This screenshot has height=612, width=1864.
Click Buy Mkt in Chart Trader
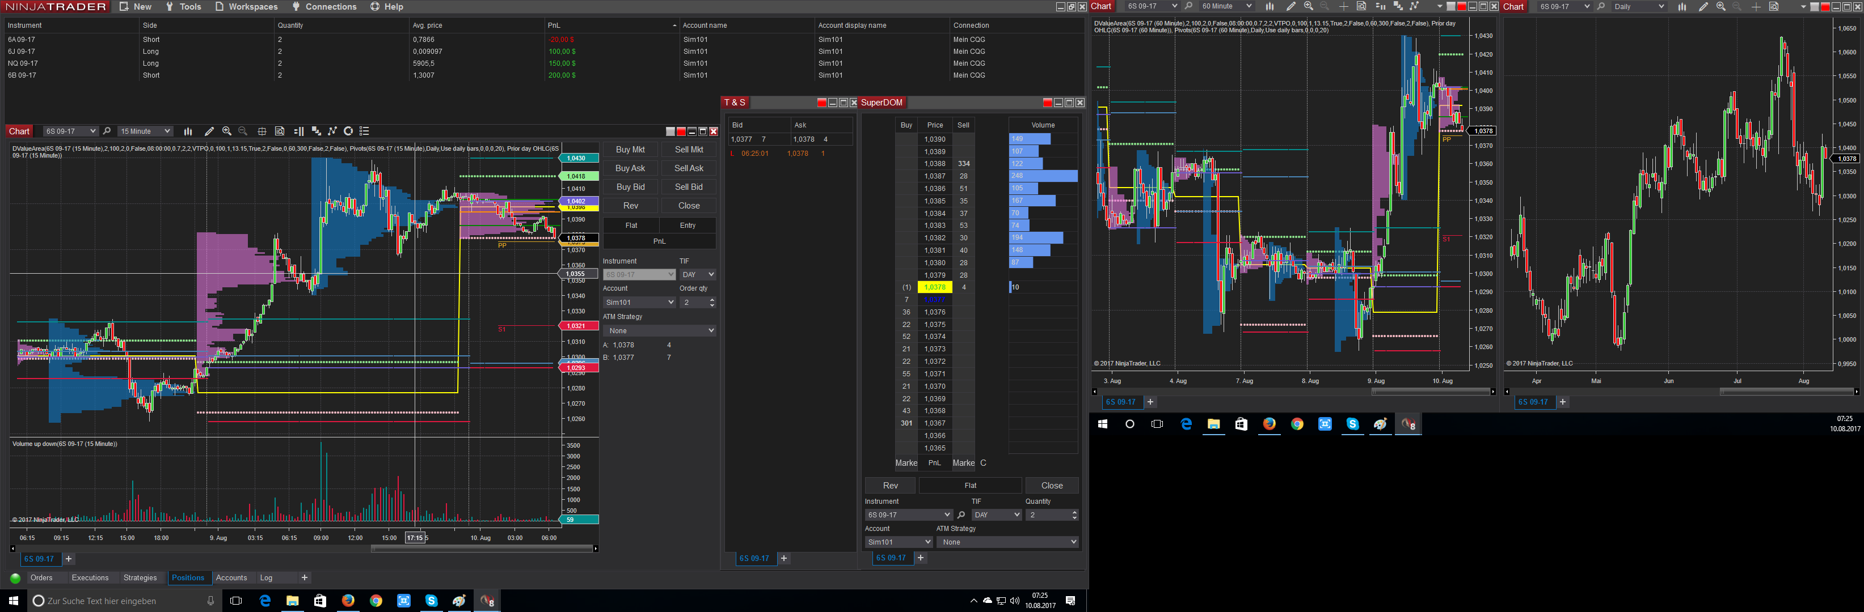(x=630, y=150)
